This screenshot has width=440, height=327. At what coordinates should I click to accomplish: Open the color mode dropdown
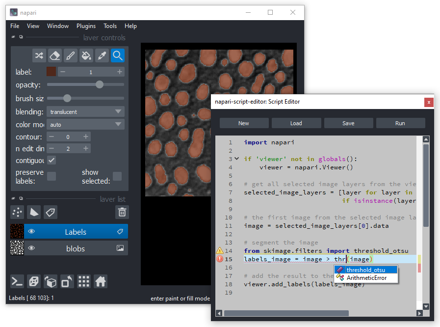(x=85, y=124)
